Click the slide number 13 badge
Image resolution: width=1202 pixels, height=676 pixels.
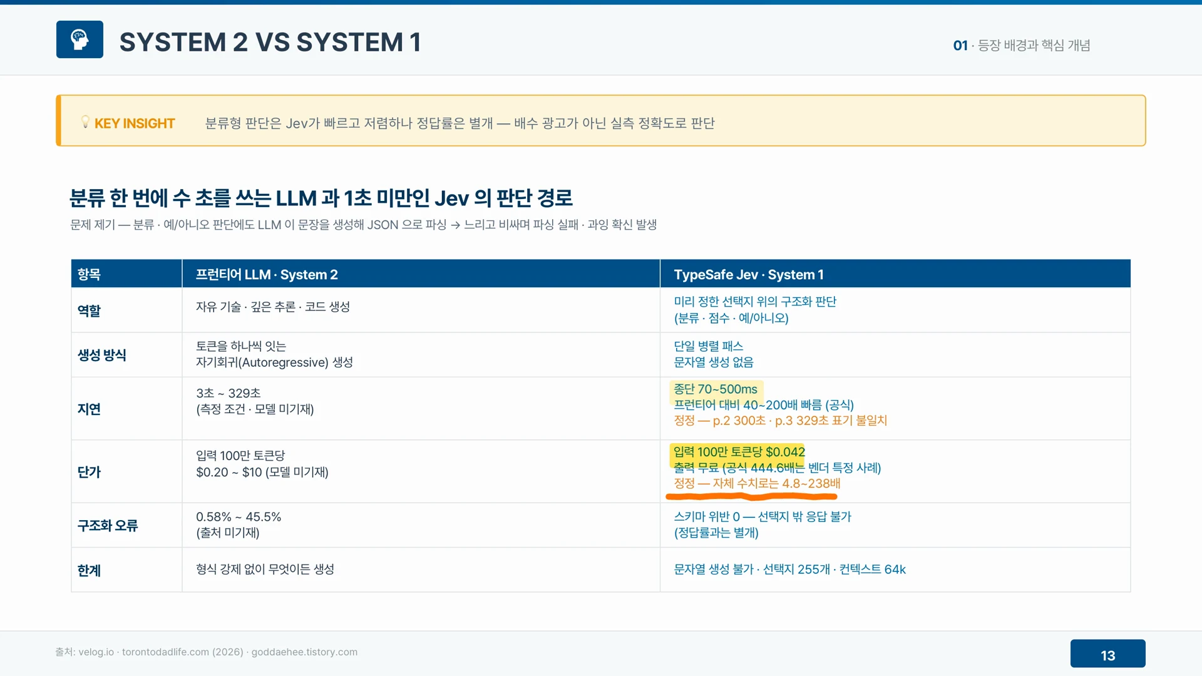click(1107, 654)
